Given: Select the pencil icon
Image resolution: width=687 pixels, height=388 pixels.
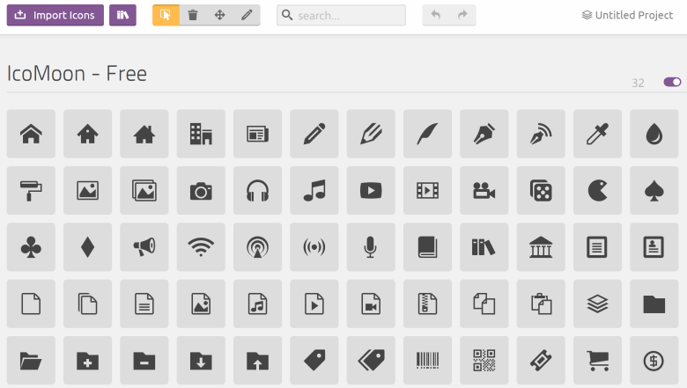Looking at the screenshot, I should tap(314, 134).
